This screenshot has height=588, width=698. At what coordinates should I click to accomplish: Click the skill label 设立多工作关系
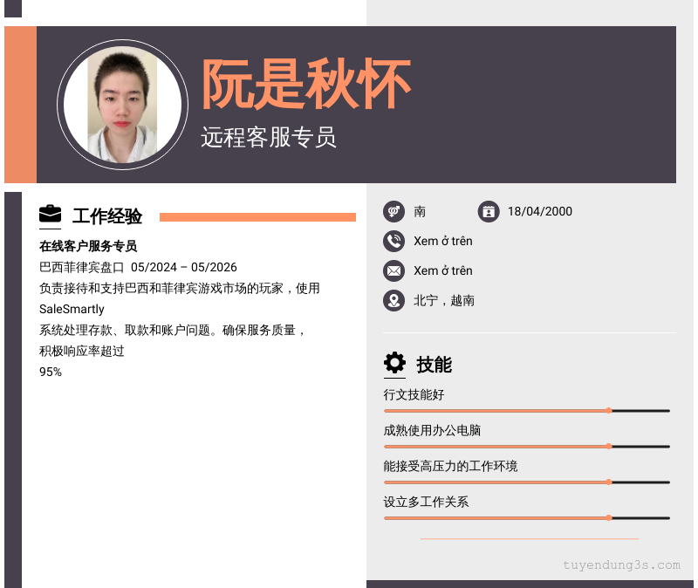(426, 502)
